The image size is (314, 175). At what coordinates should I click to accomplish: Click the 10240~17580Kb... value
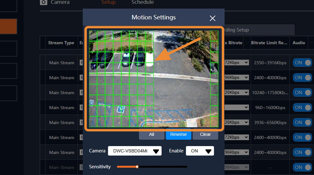point(270,93)
